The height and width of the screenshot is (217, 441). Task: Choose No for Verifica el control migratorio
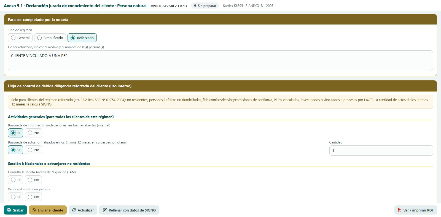33,197
